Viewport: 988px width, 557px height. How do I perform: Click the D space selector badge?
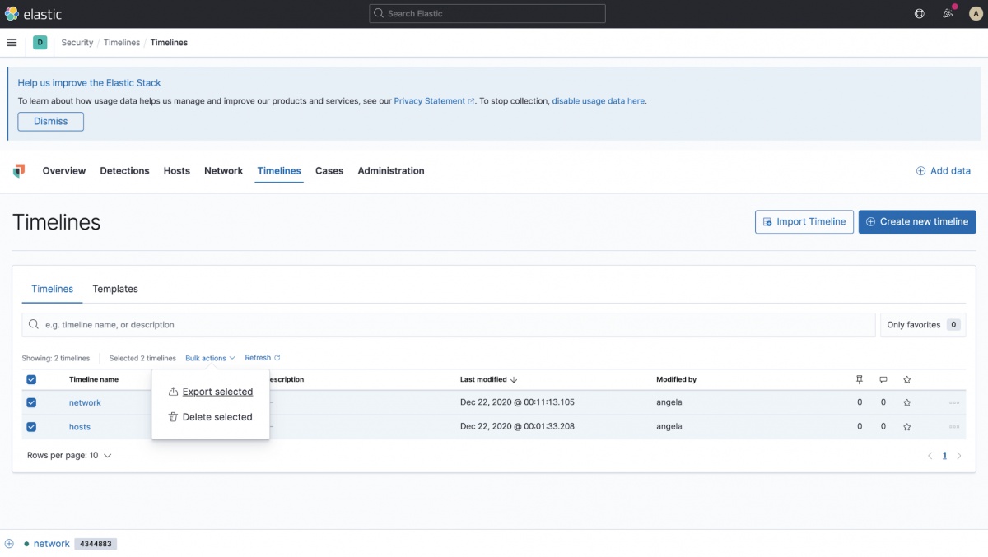point(40,43)
